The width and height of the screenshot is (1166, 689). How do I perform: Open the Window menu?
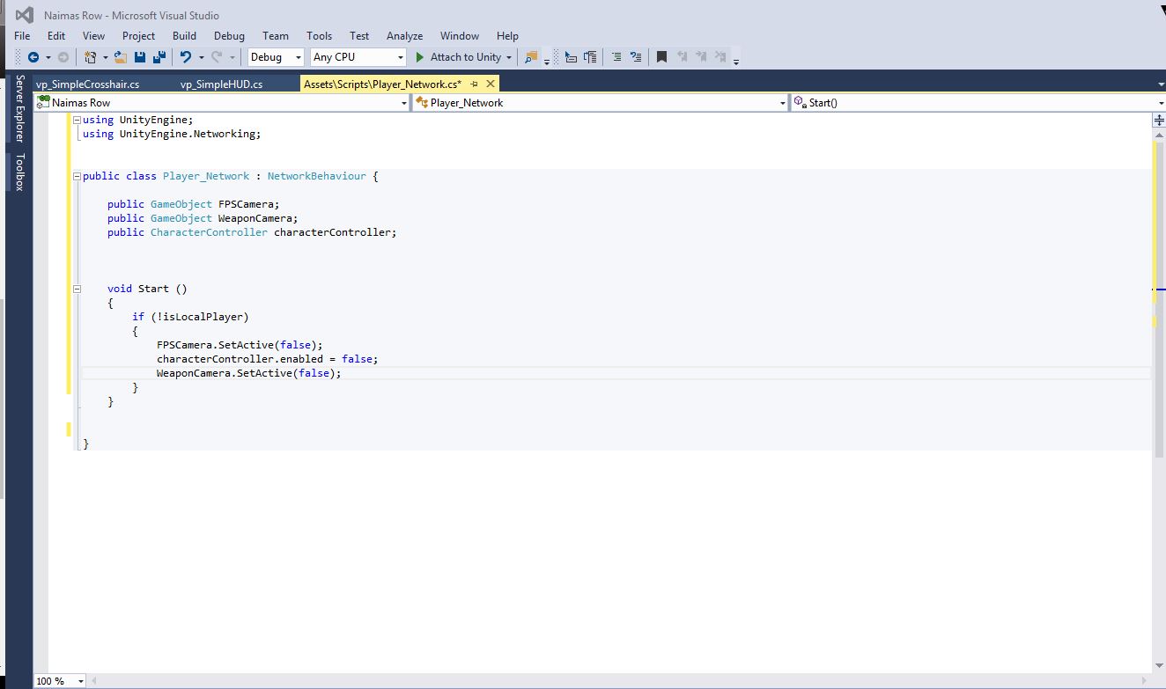pos(460,36)
